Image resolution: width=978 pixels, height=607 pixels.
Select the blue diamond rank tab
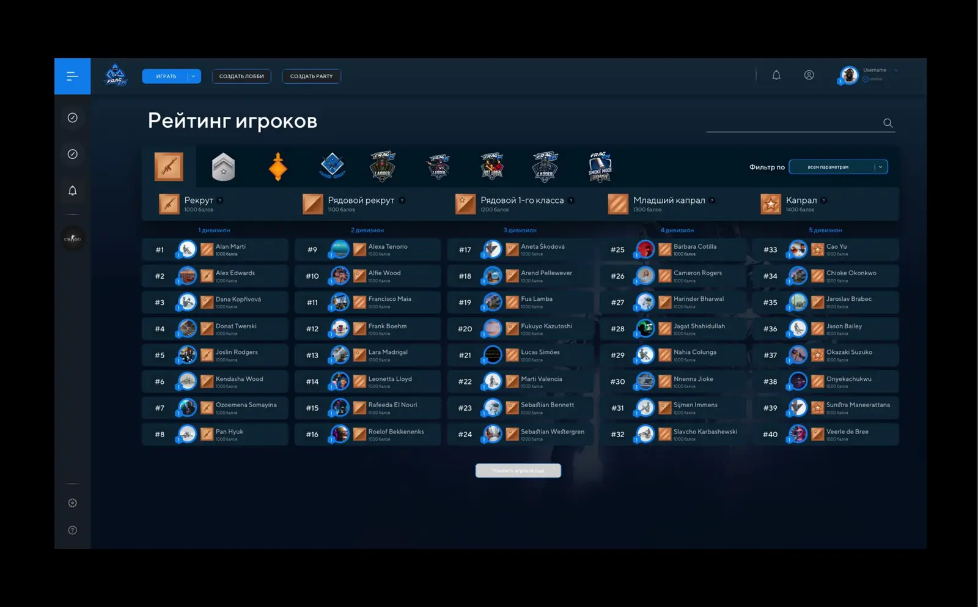coord(333,166)
